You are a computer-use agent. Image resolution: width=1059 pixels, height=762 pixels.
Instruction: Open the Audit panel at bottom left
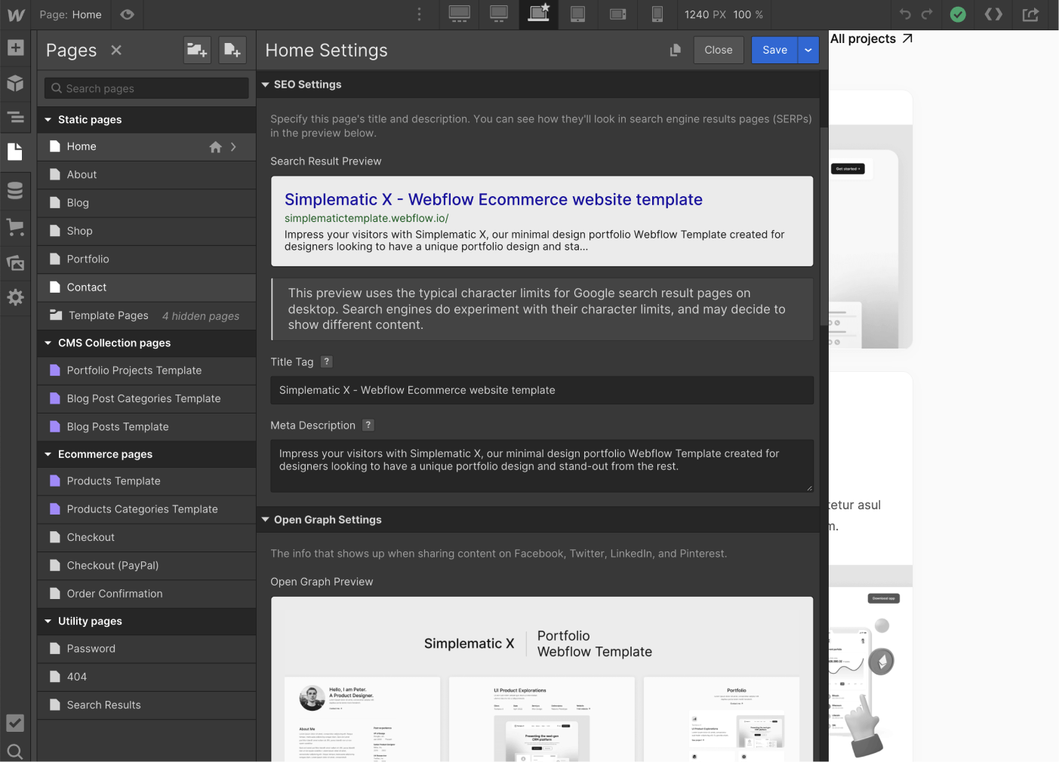pyautogui.click(x=15, y=723)
